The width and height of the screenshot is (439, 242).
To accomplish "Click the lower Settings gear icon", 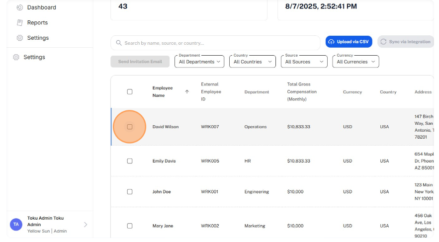I will 16,57.
